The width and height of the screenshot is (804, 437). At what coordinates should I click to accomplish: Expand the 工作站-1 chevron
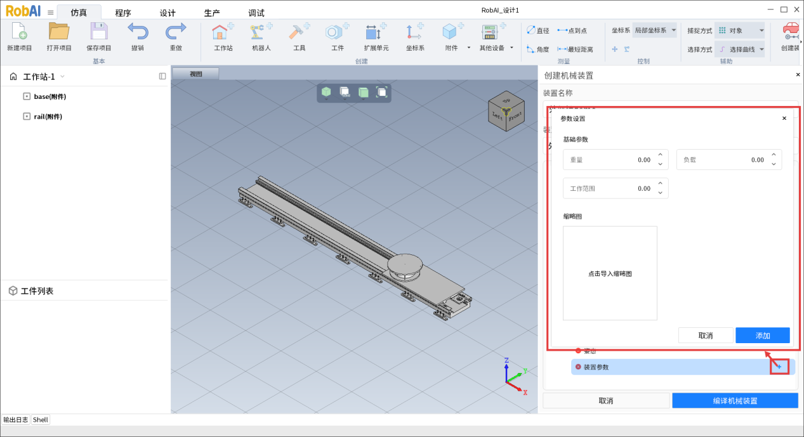pyautogui.click(x=62, y=77)
